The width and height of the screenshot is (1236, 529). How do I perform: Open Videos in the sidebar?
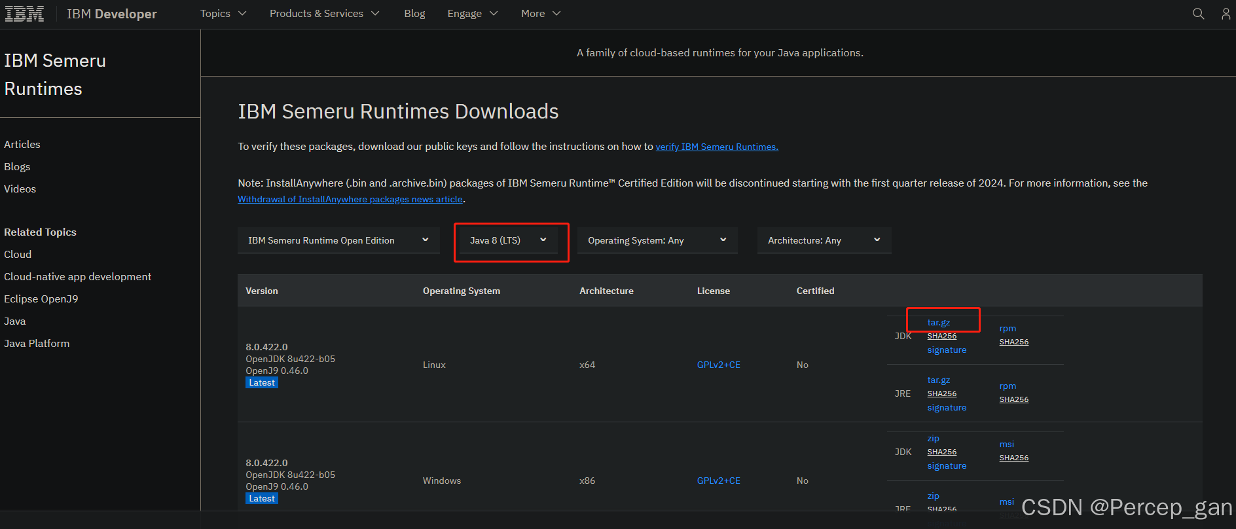pos(20,189)
